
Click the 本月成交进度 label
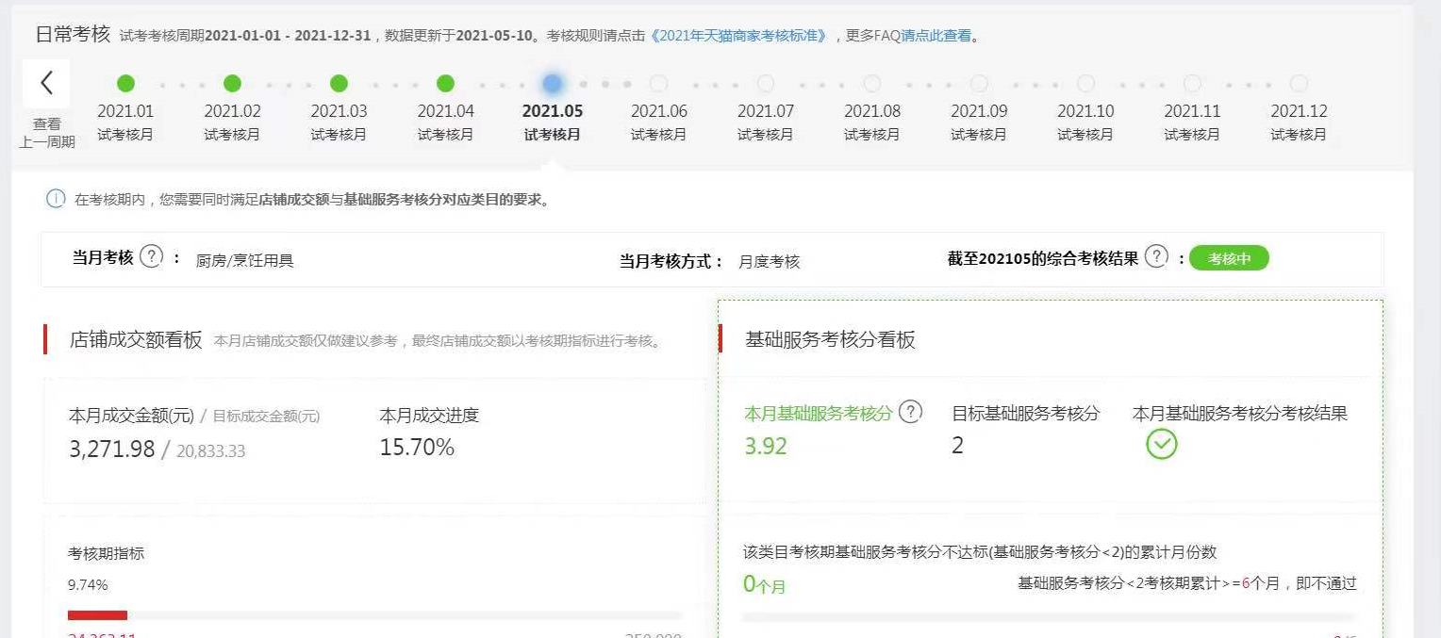pyautogui.click(x=429, y=415)
